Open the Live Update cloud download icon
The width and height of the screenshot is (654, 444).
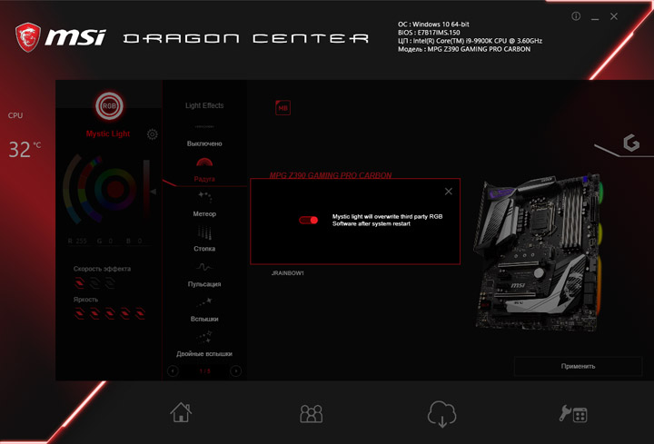(x=441, y=414)
